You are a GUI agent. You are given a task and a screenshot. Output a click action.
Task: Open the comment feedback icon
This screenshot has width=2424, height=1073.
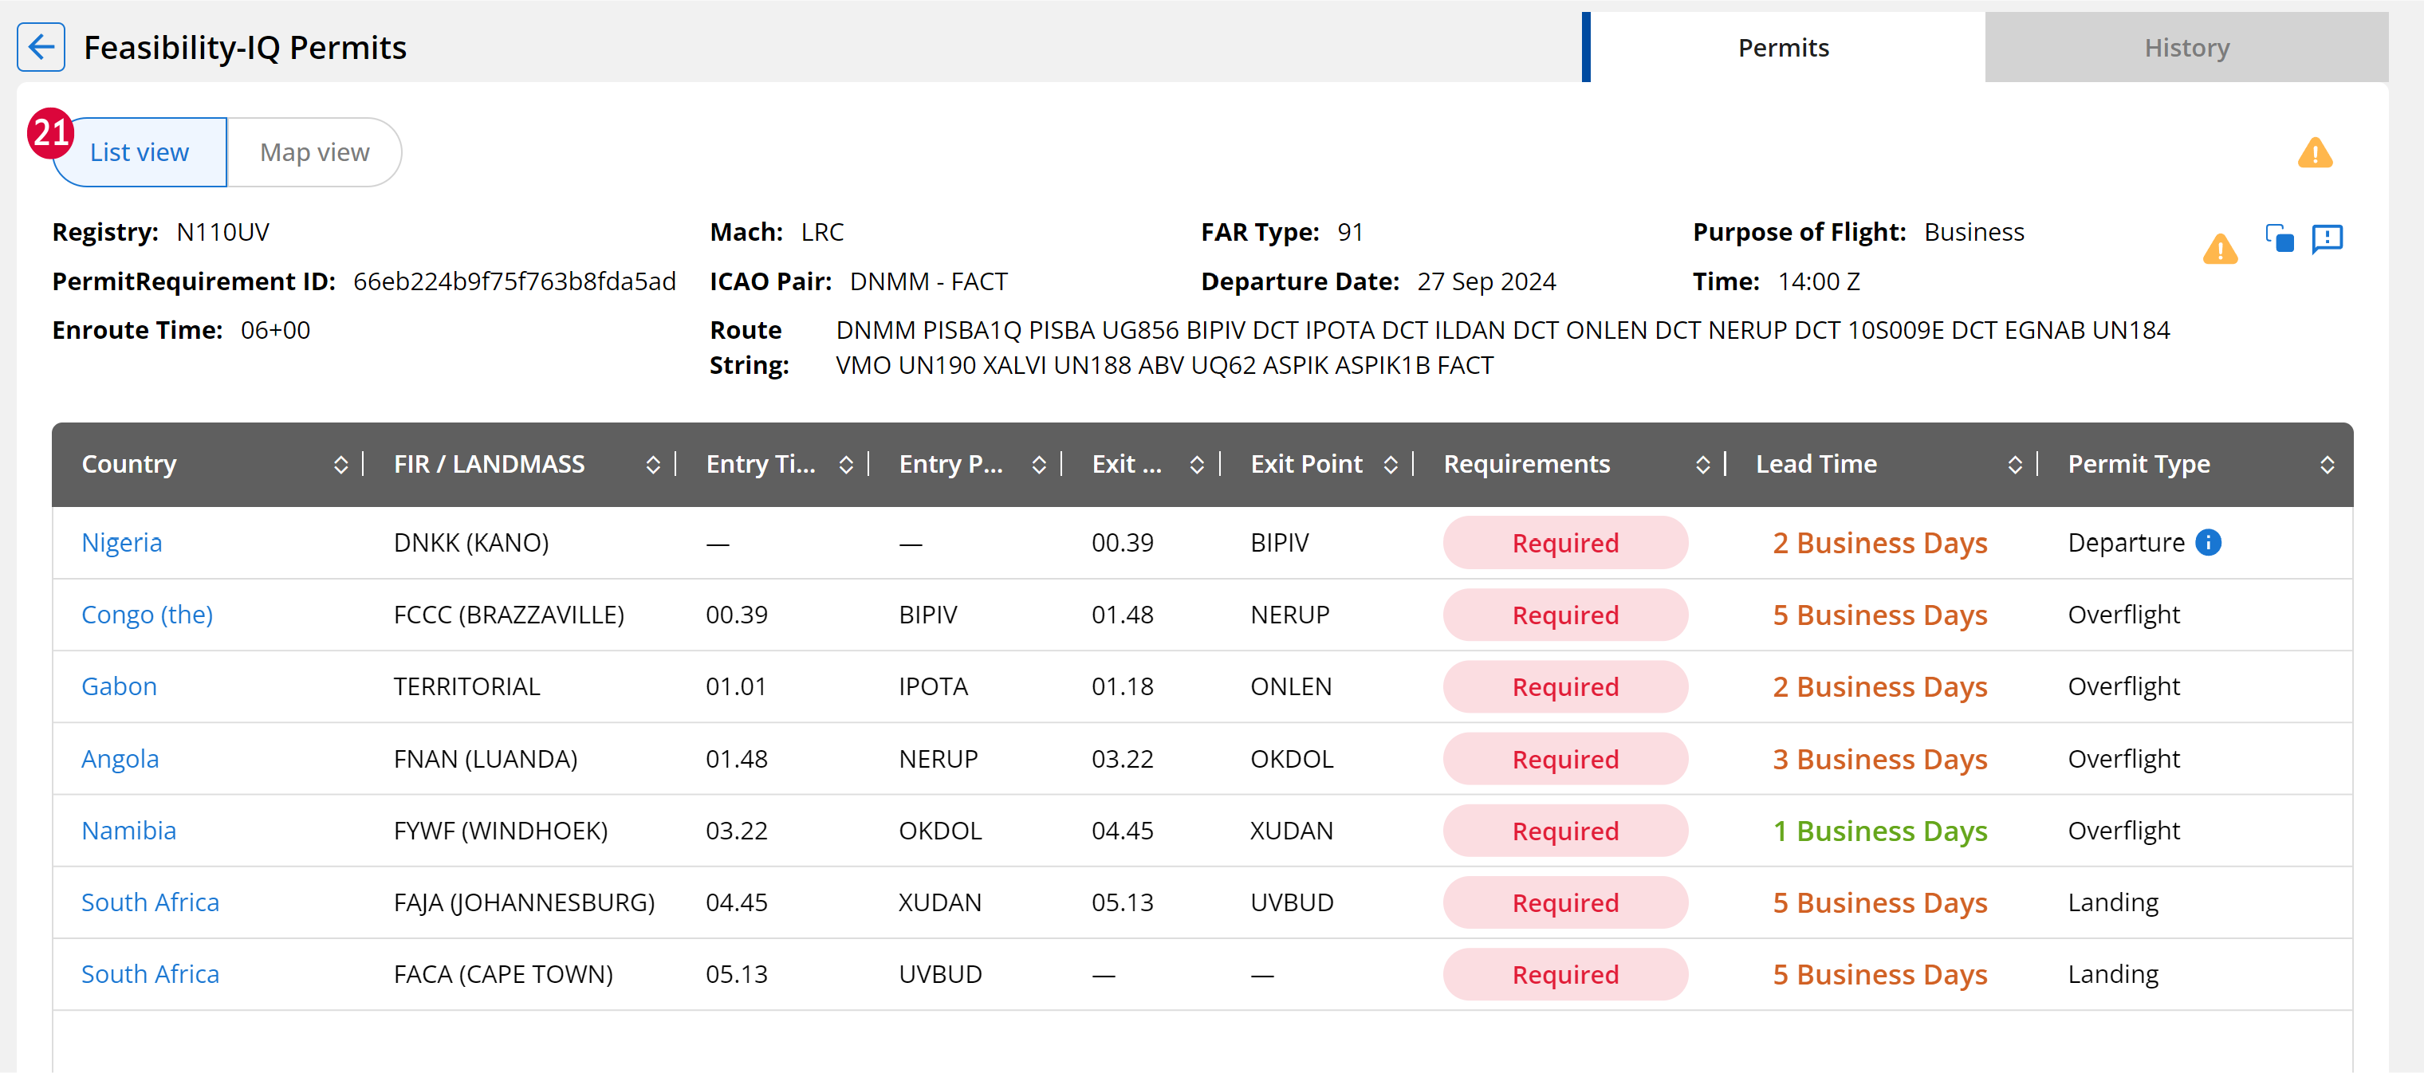pos(2326,238)
